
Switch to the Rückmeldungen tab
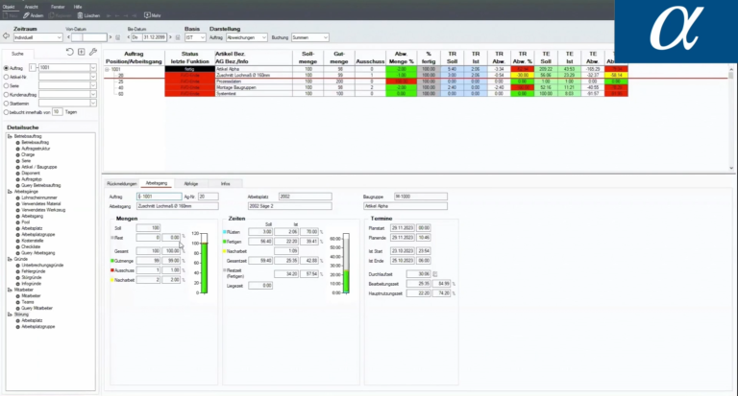pyautogui.click(x=121, y=181)
